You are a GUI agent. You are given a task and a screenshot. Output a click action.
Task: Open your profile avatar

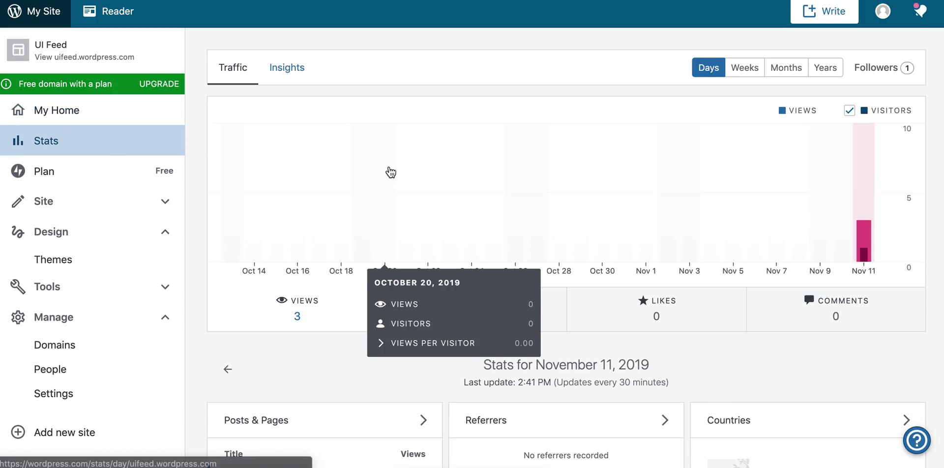(x=883, y=11)
